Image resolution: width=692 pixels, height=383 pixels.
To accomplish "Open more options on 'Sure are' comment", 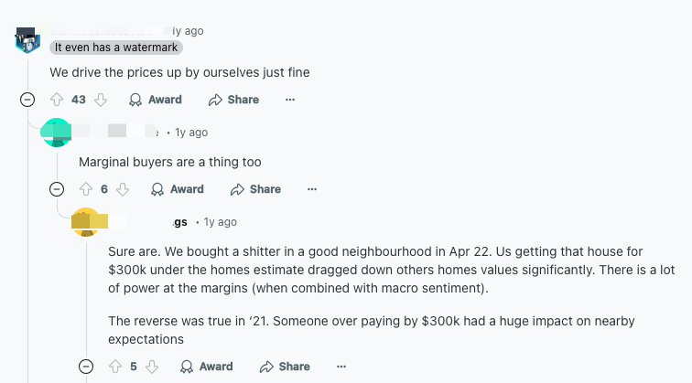I will [341, 367].
